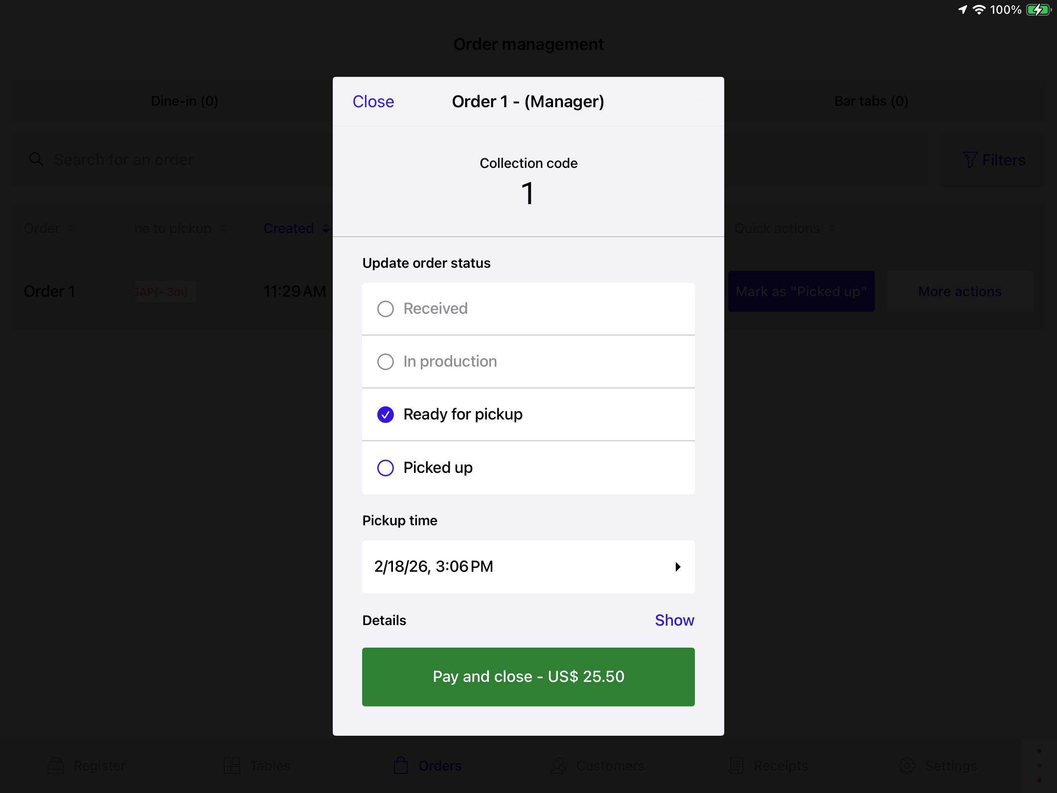Image resolution: width=1057 pixels, height=793 pixels.
Task: Click the search magnifier icon
Action: 36,159
